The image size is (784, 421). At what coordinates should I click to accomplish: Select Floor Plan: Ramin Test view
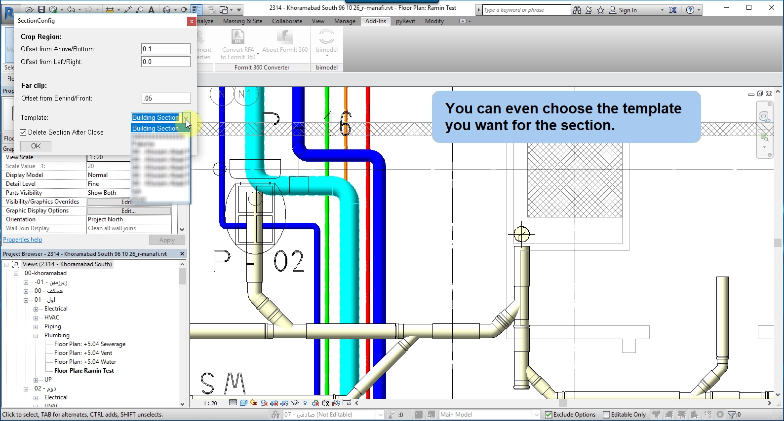click(84, 371)
